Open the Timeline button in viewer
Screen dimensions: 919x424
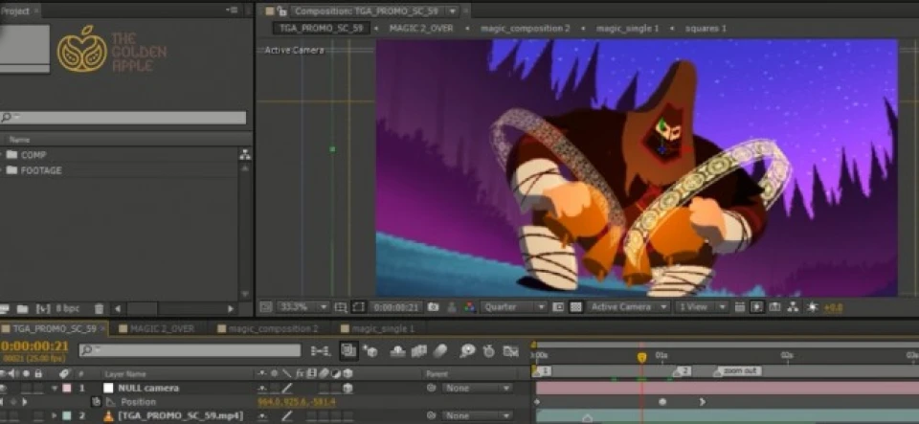[774, 307]
